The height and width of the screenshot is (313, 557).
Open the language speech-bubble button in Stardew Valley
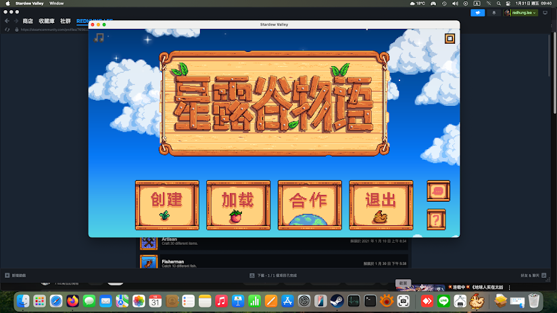pyautogui.click(x=438, y=191)
